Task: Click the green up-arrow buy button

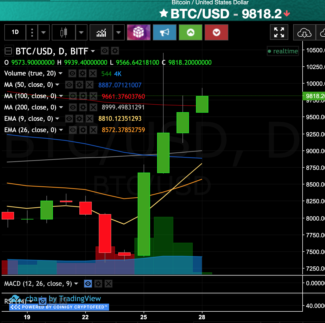Action: [191, 32]
